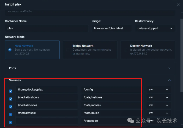Edit the Image field linuxserver/plex:latest
Viewport: 183px width, 128px height.
pos(112,28)
